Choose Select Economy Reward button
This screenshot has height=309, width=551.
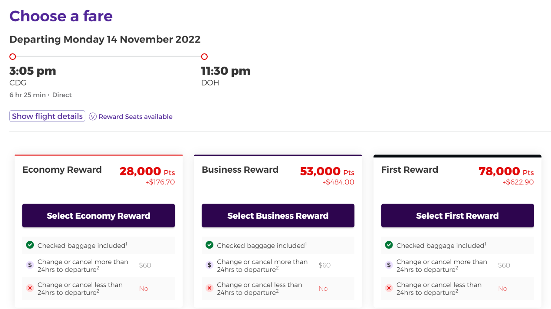pos(98,216)
